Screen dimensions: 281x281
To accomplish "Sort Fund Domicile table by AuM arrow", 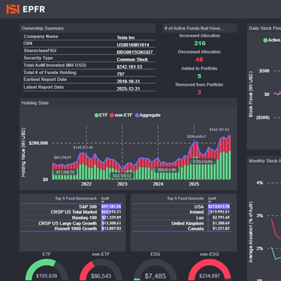I will point(209,202).
